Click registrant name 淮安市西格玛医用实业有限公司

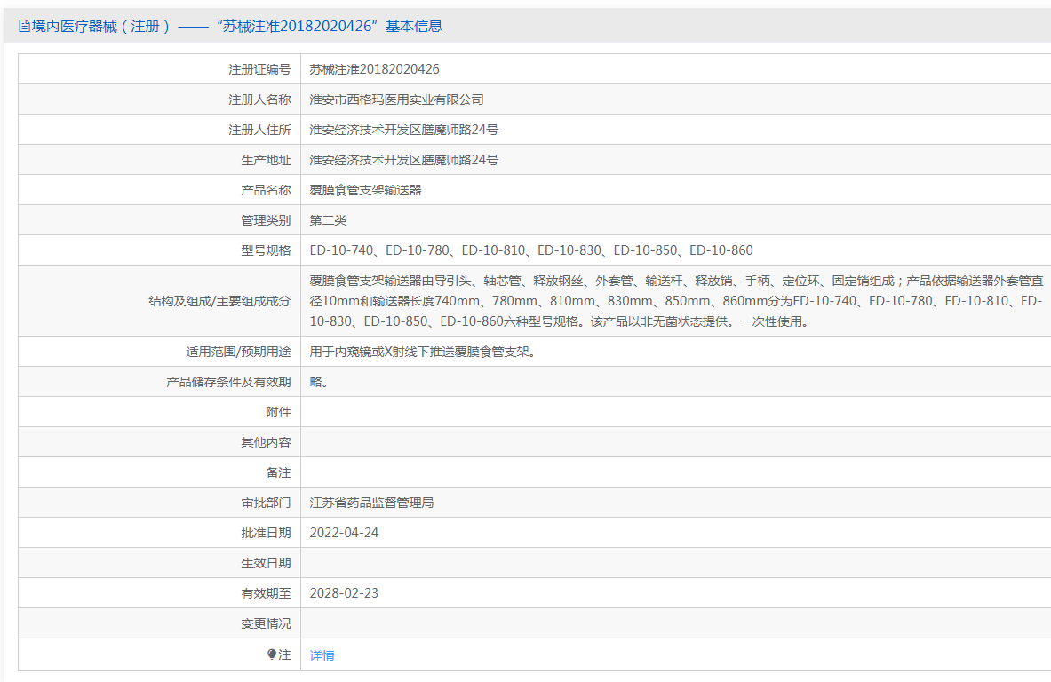[x=396, y=99]
